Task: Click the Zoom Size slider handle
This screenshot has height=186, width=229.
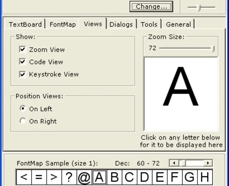Action: pyautogui.click(x=213, y=49)
